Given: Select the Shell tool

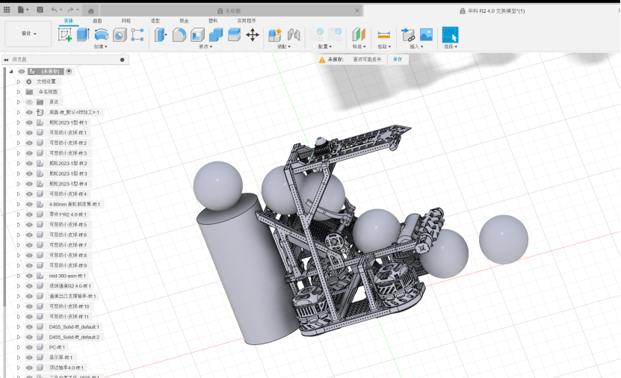Looking at the screenshot, I should 197,35.
